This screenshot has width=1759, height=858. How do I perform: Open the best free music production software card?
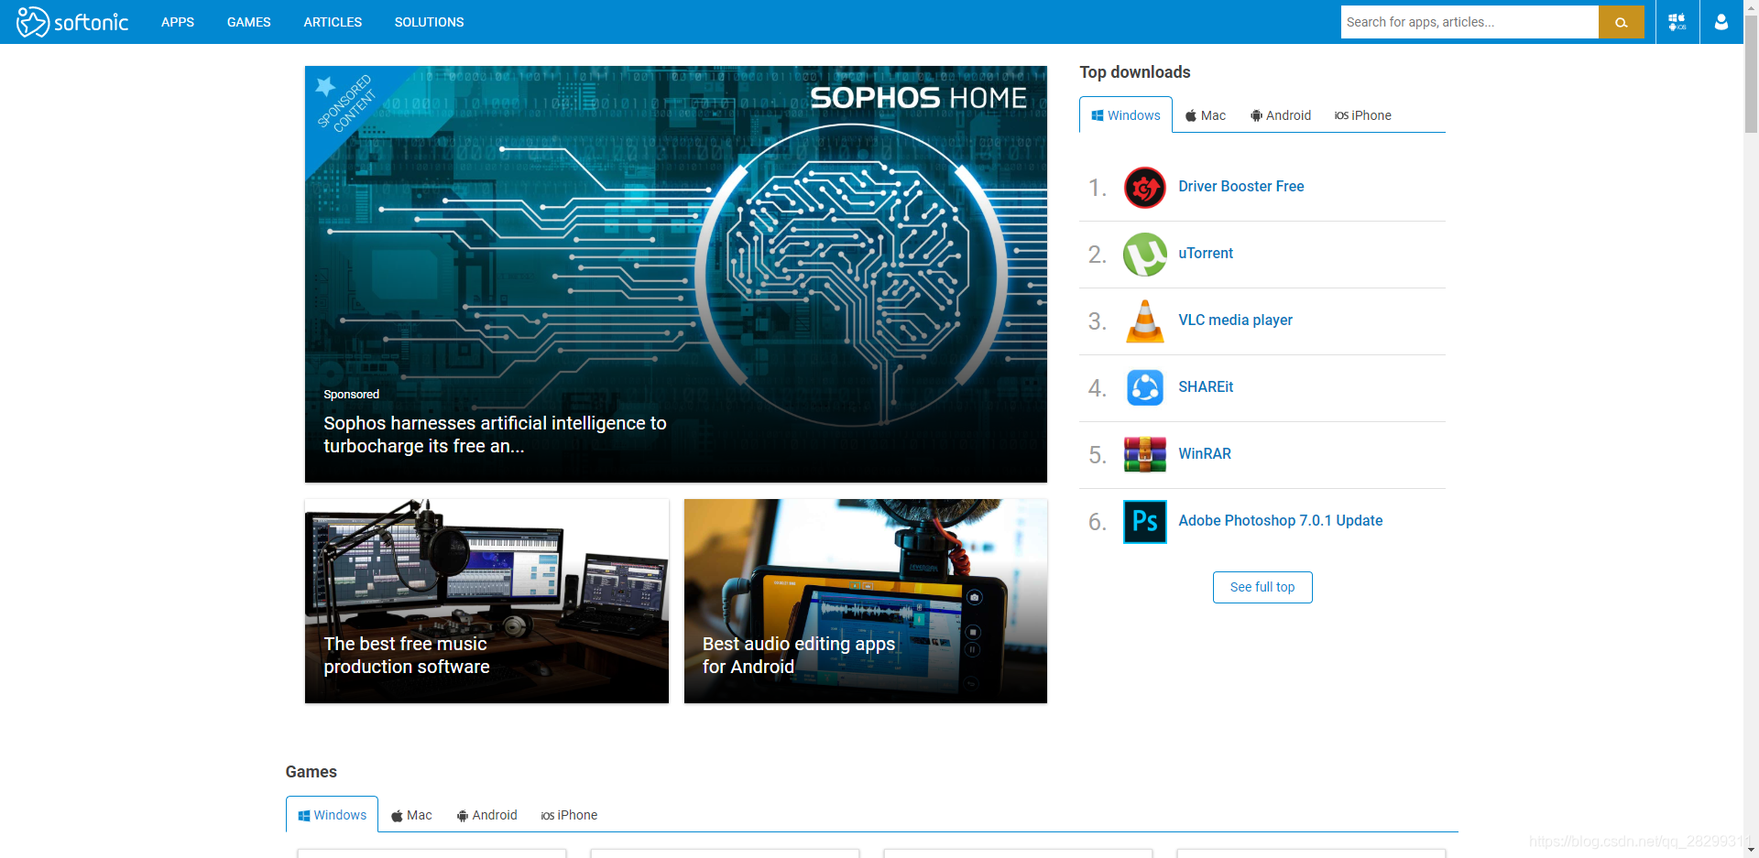pos(486,602)
